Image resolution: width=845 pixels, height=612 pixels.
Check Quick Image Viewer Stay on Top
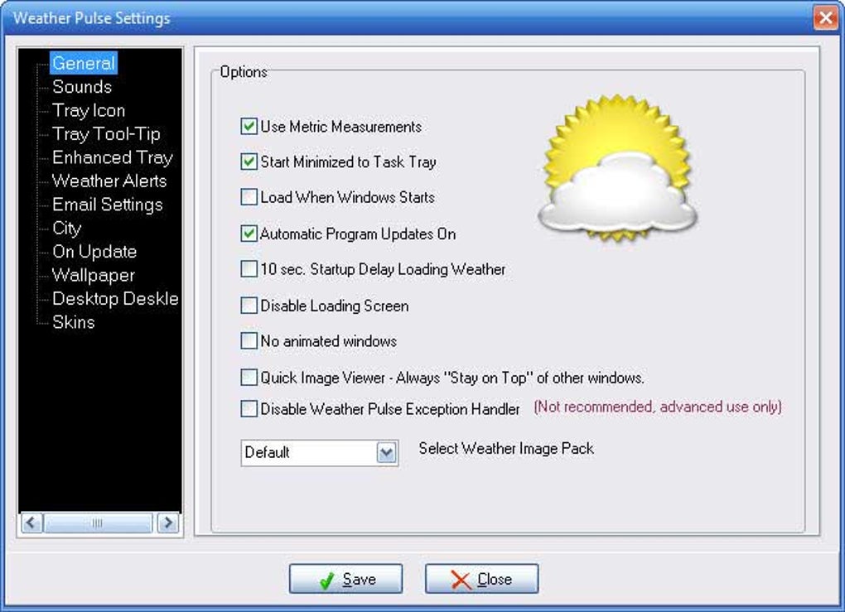point(249,377)
